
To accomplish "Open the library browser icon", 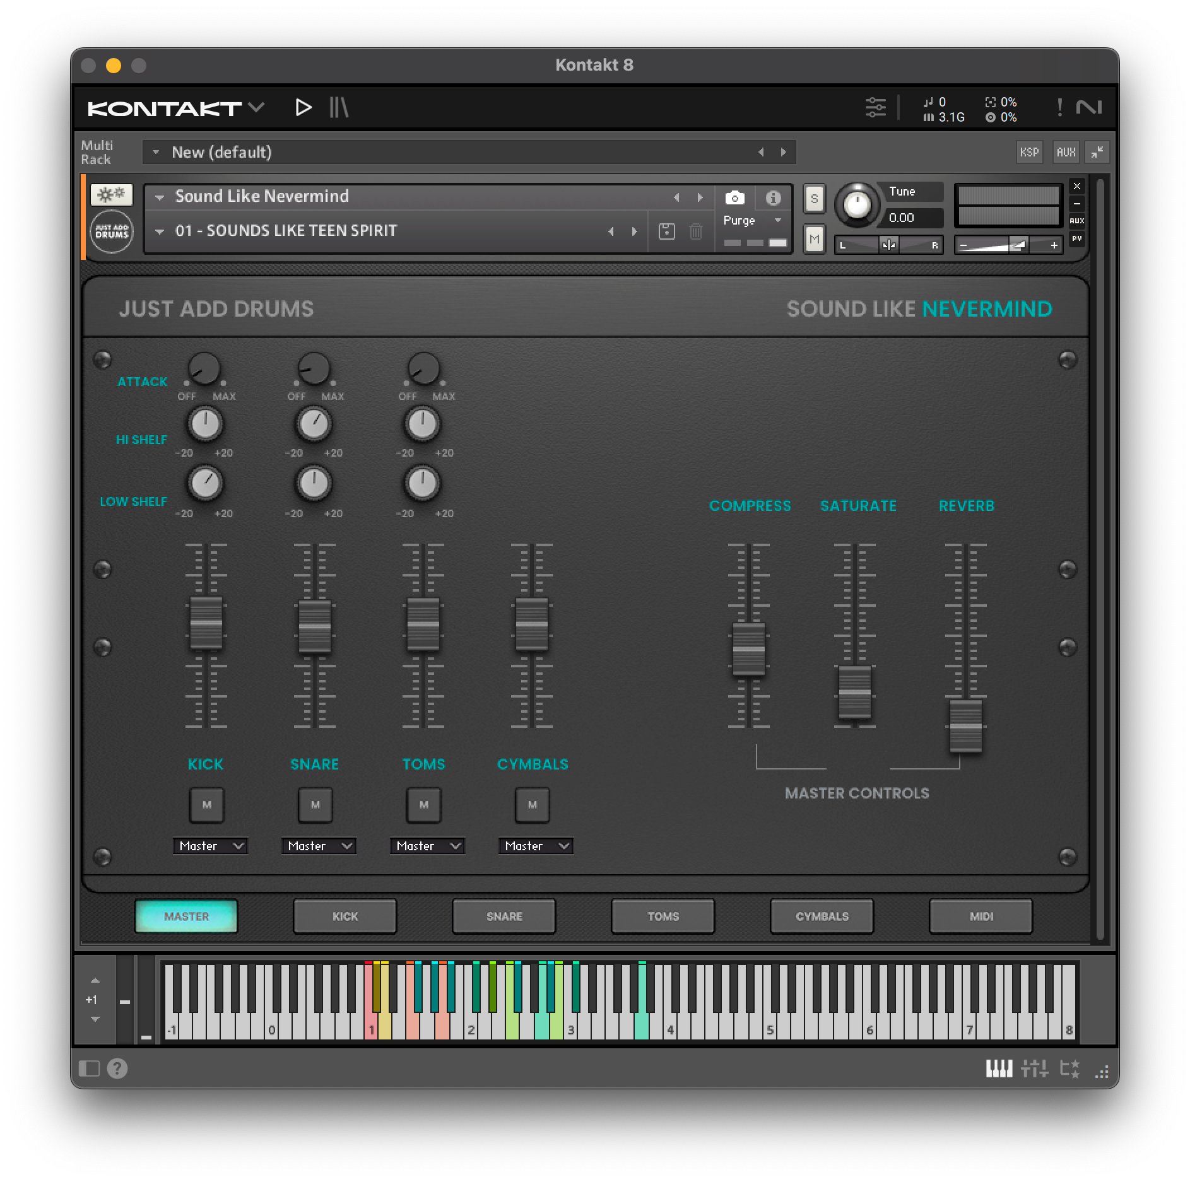I will point(339,108).
